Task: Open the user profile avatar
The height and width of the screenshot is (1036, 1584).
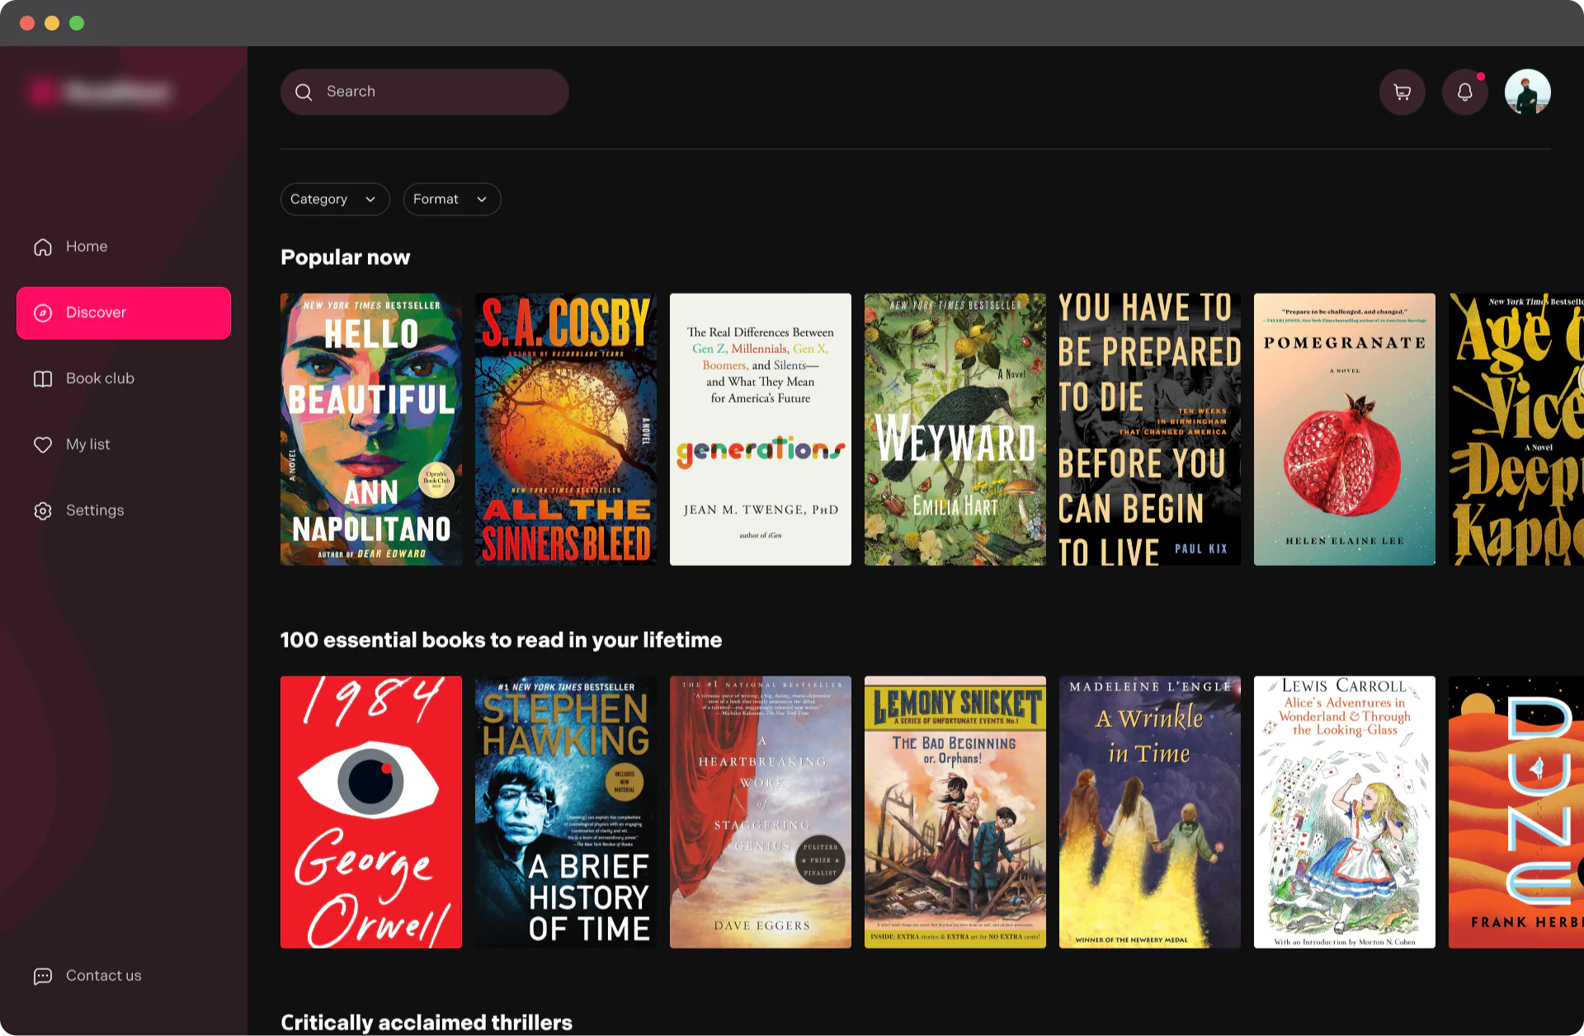Action: coord(1527,92)
